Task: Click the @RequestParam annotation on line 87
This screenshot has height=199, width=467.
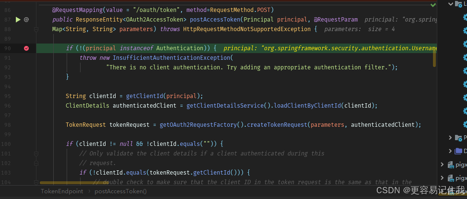Action: 336,20
